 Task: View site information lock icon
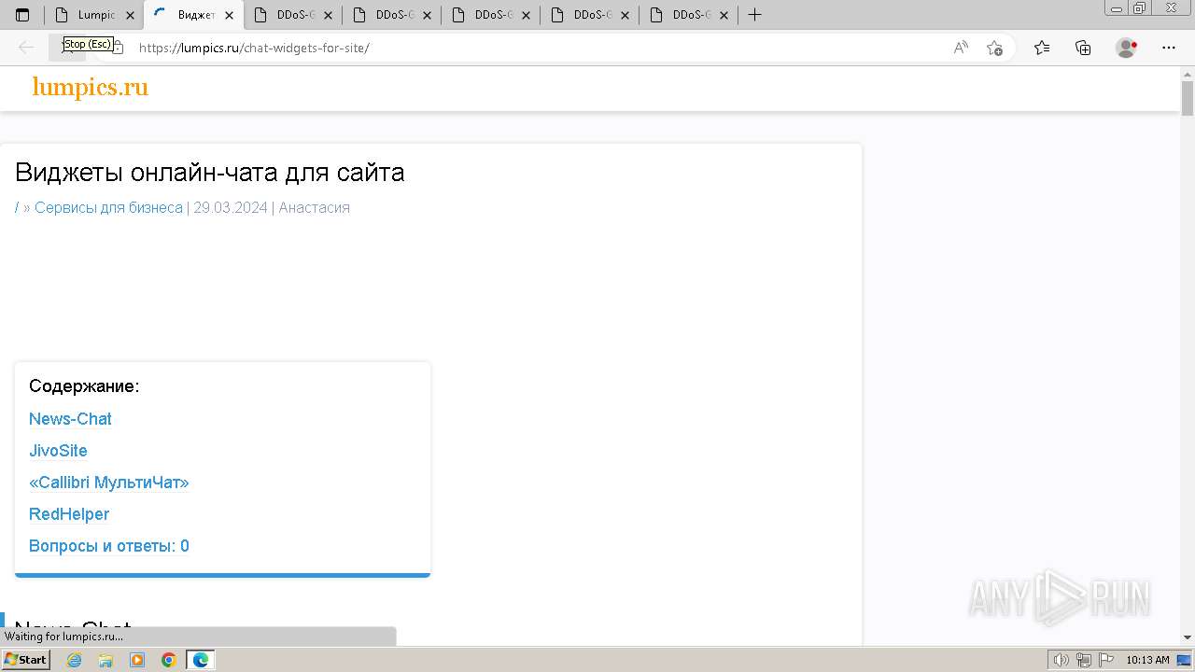tap(118, 48)
